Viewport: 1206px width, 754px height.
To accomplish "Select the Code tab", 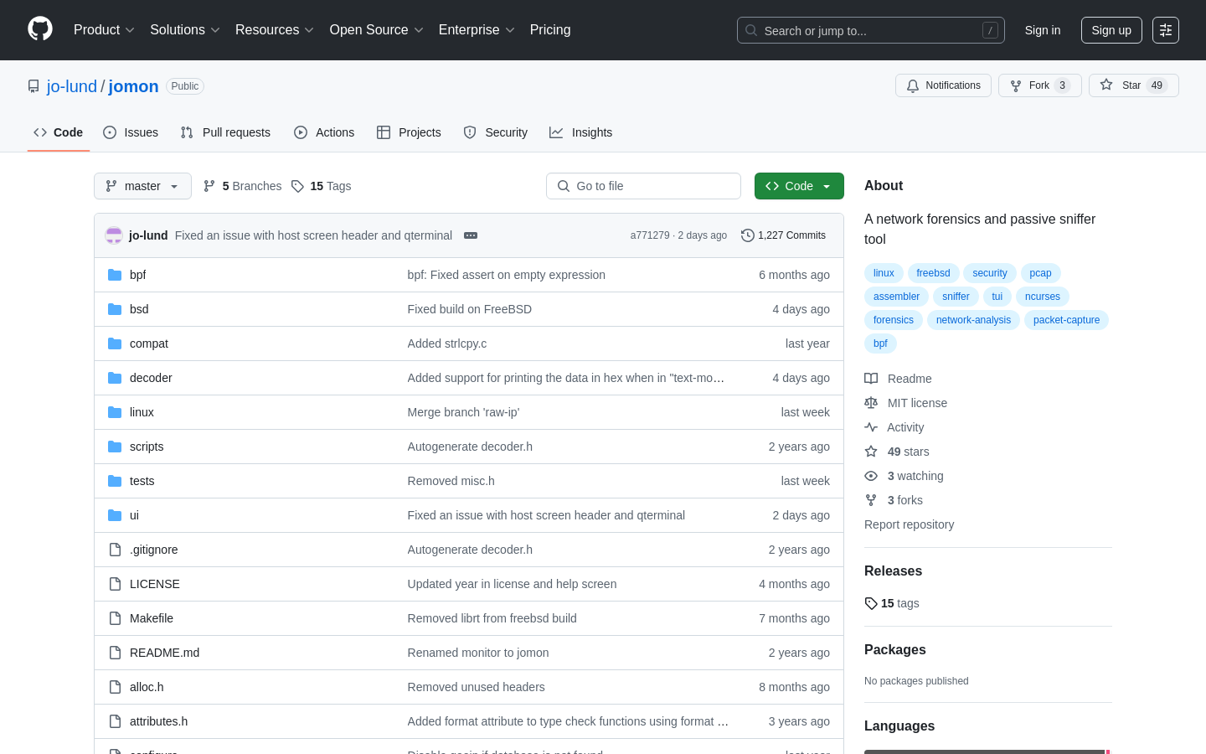I will tap(59, 132).
